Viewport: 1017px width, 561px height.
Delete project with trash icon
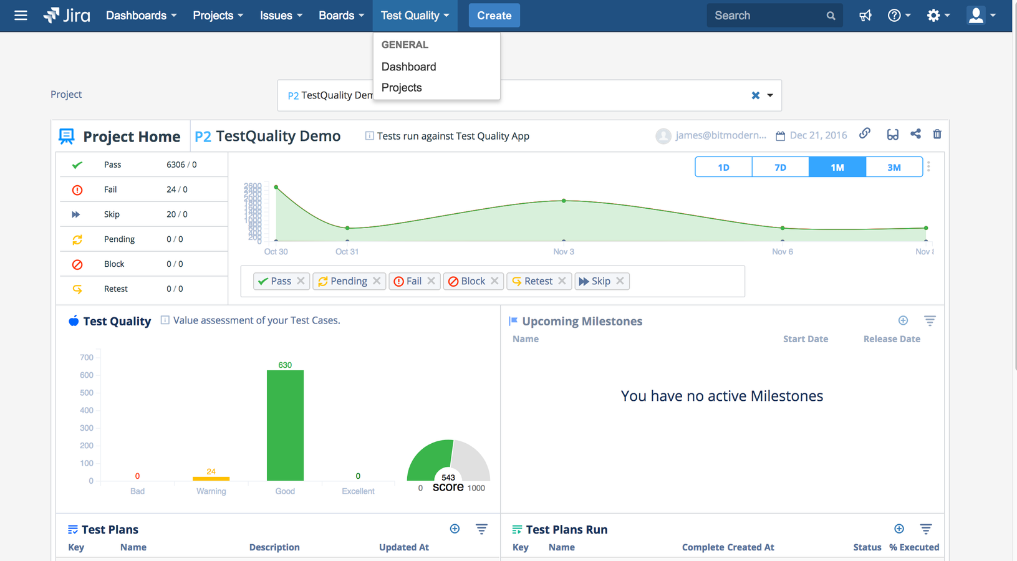tap(937, 134)
